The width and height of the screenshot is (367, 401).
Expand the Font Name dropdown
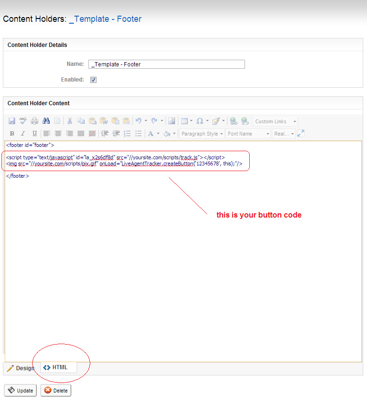pos(248,134)
